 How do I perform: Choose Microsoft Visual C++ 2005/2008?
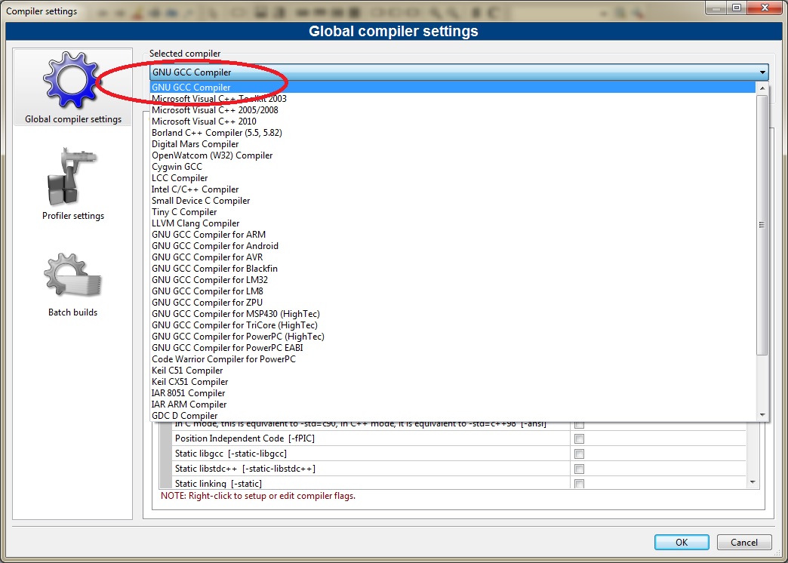pos(453,110)
